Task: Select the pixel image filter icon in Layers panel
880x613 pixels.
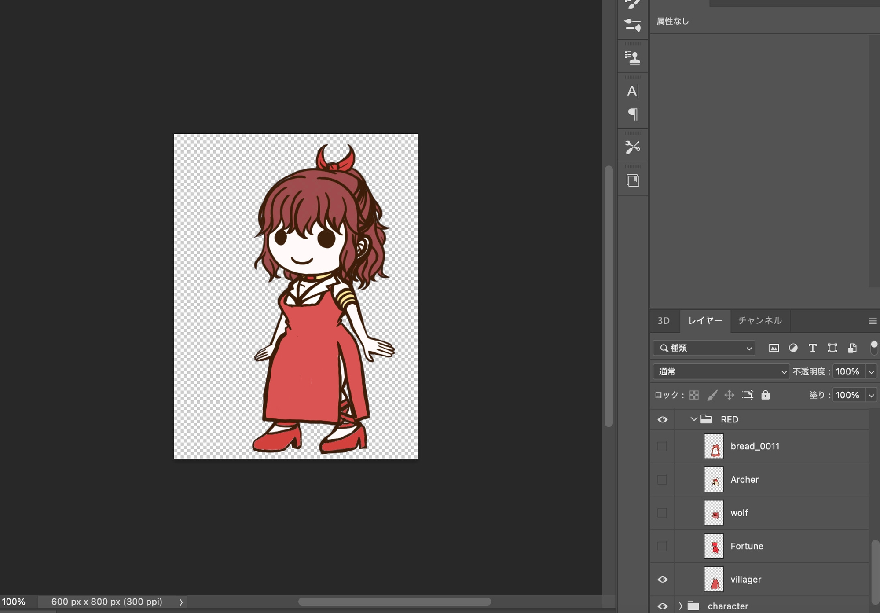Action: [774, 348]
